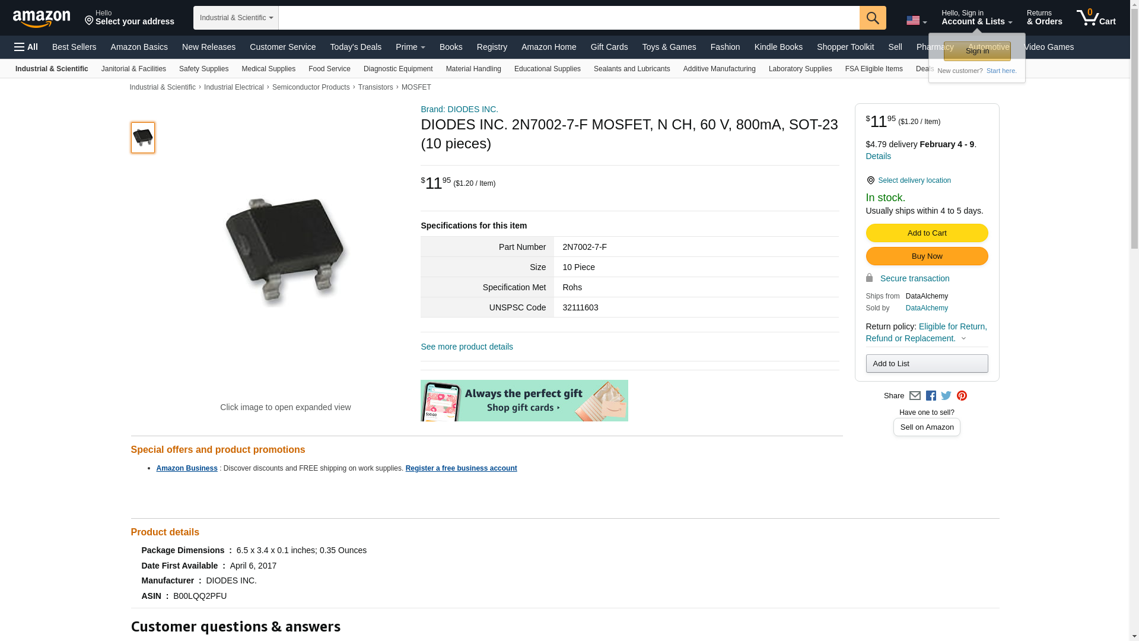1139x641 pixels.
Task: Click inside the search input field
Action: [x=569, y=18]
